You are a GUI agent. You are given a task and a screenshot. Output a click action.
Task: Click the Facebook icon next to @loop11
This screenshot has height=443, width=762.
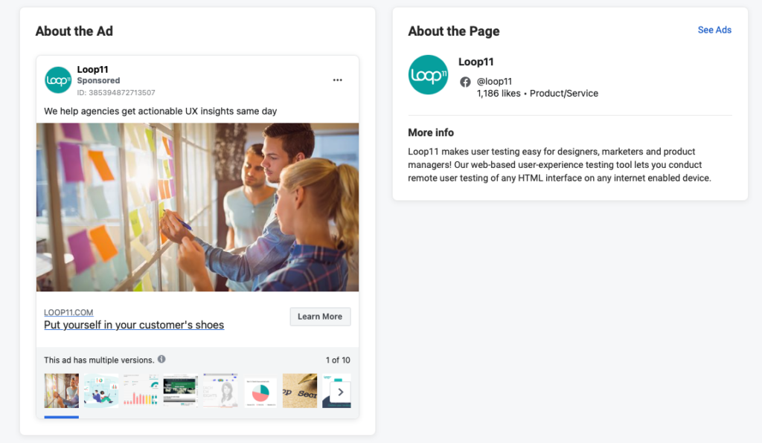pos(465,82)
